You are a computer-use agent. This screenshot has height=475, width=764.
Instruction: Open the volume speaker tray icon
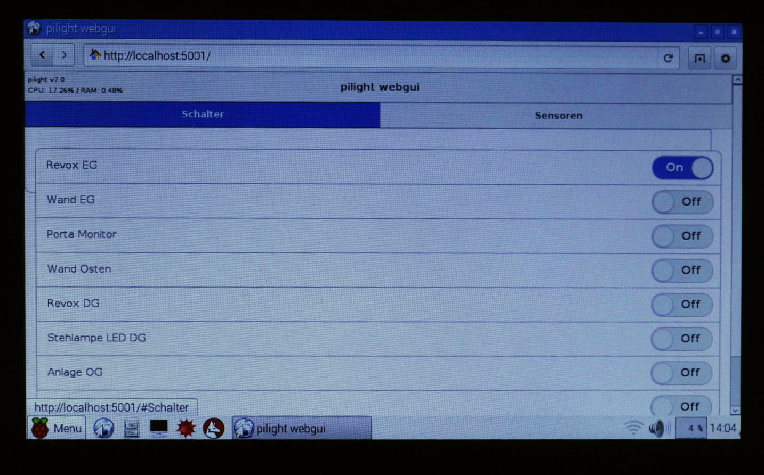pos(660,428)
